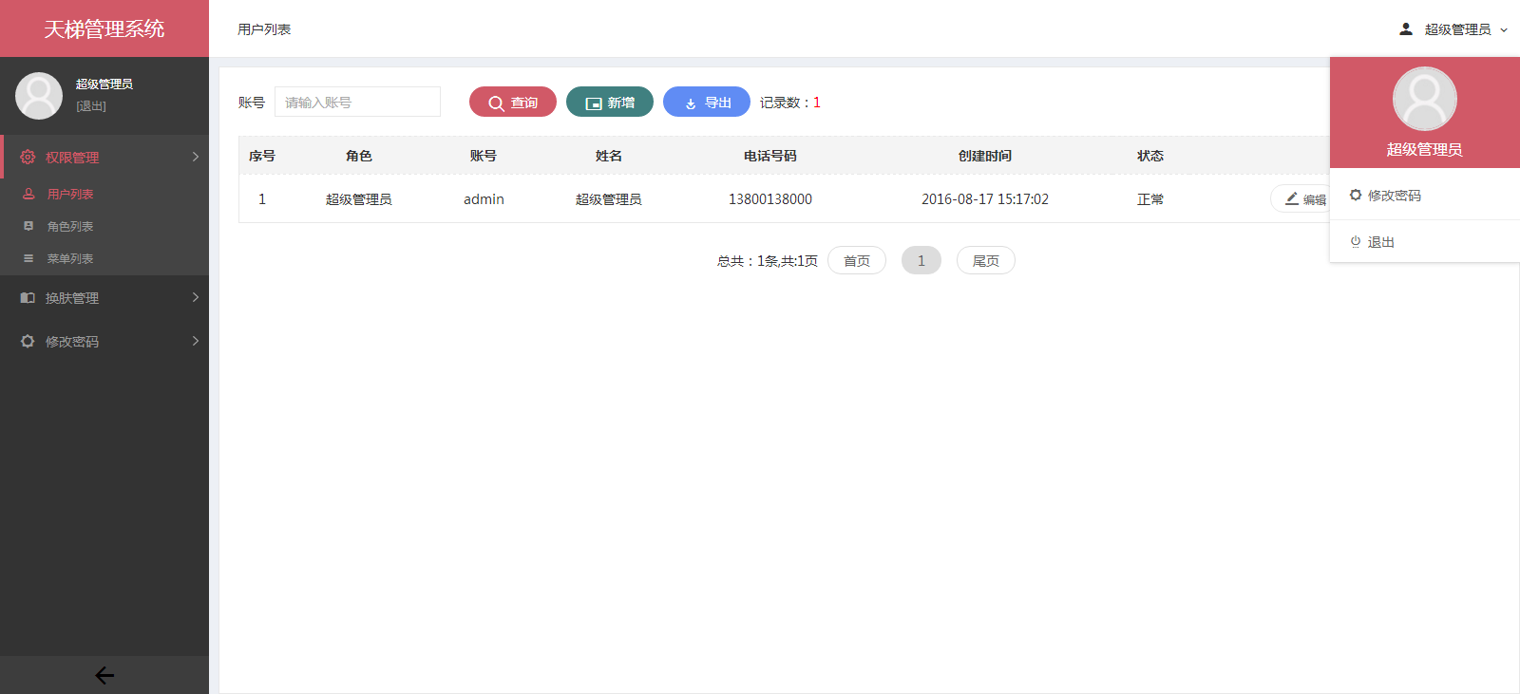
Task: Click the 查询 search button
Action: [513, 102]
